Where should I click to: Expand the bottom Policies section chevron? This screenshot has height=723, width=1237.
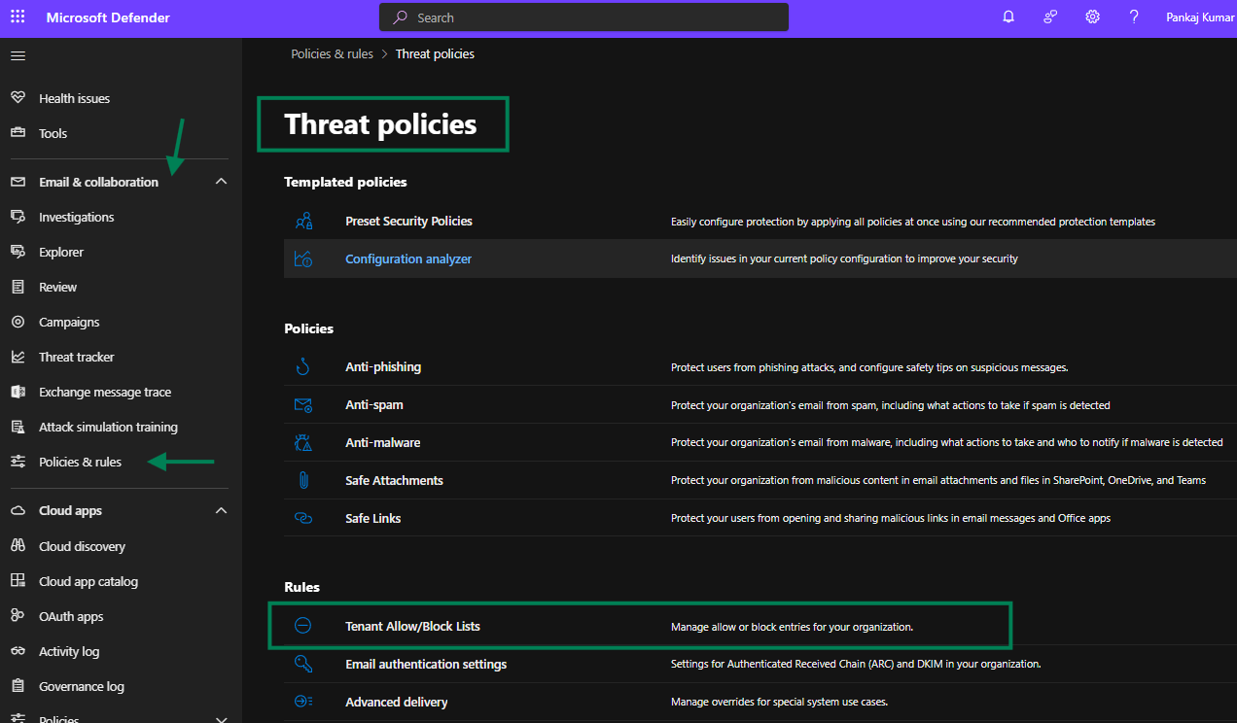(221, 719)
